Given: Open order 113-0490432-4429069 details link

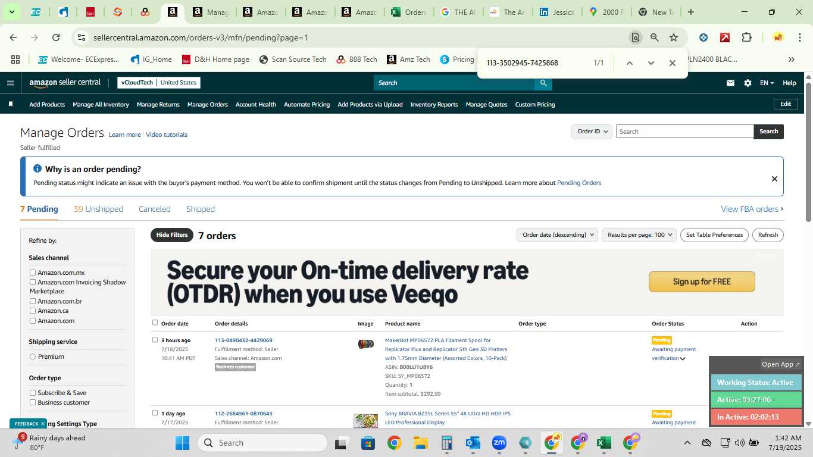Looking at the screenshot, I should 243,340.
